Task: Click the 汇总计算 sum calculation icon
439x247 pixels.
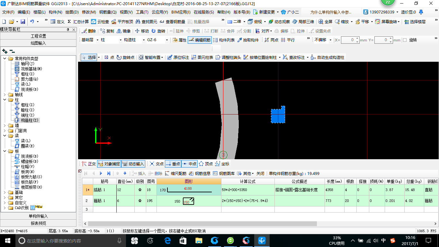Action: [78, 22]
